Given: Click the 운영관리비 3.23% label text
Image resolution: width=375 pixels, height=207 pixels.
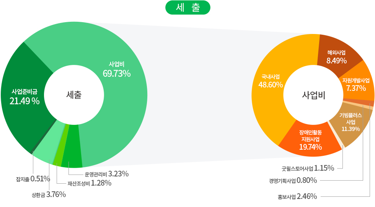Looking at the screenshot, I should pyautogui.click(x=106, y=174).
